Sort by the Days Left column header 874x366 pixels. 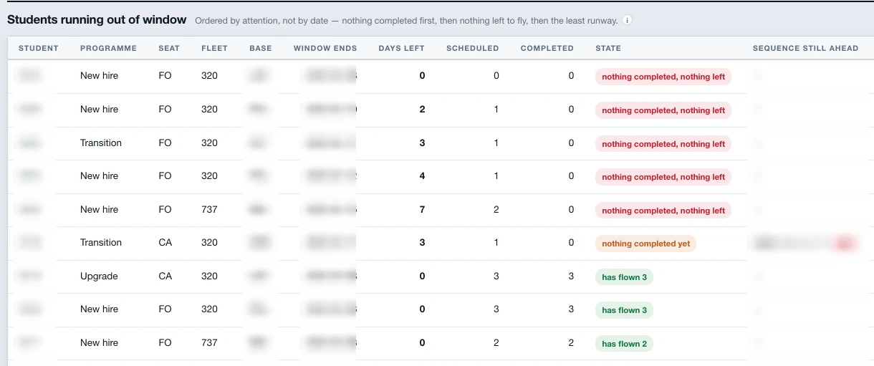pyautogui.click(x=401, y=48)
